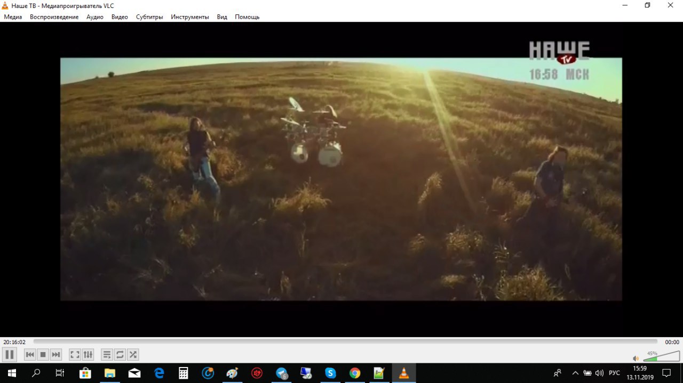Open Calculator from taskbar
683x383 pixels.
183,373
